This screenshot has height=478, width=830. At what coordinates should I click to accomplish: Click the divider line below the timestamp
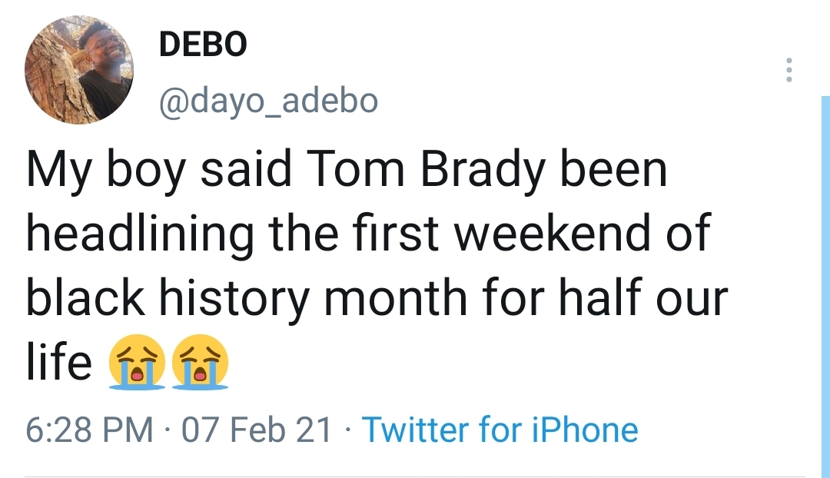(415, 476)
